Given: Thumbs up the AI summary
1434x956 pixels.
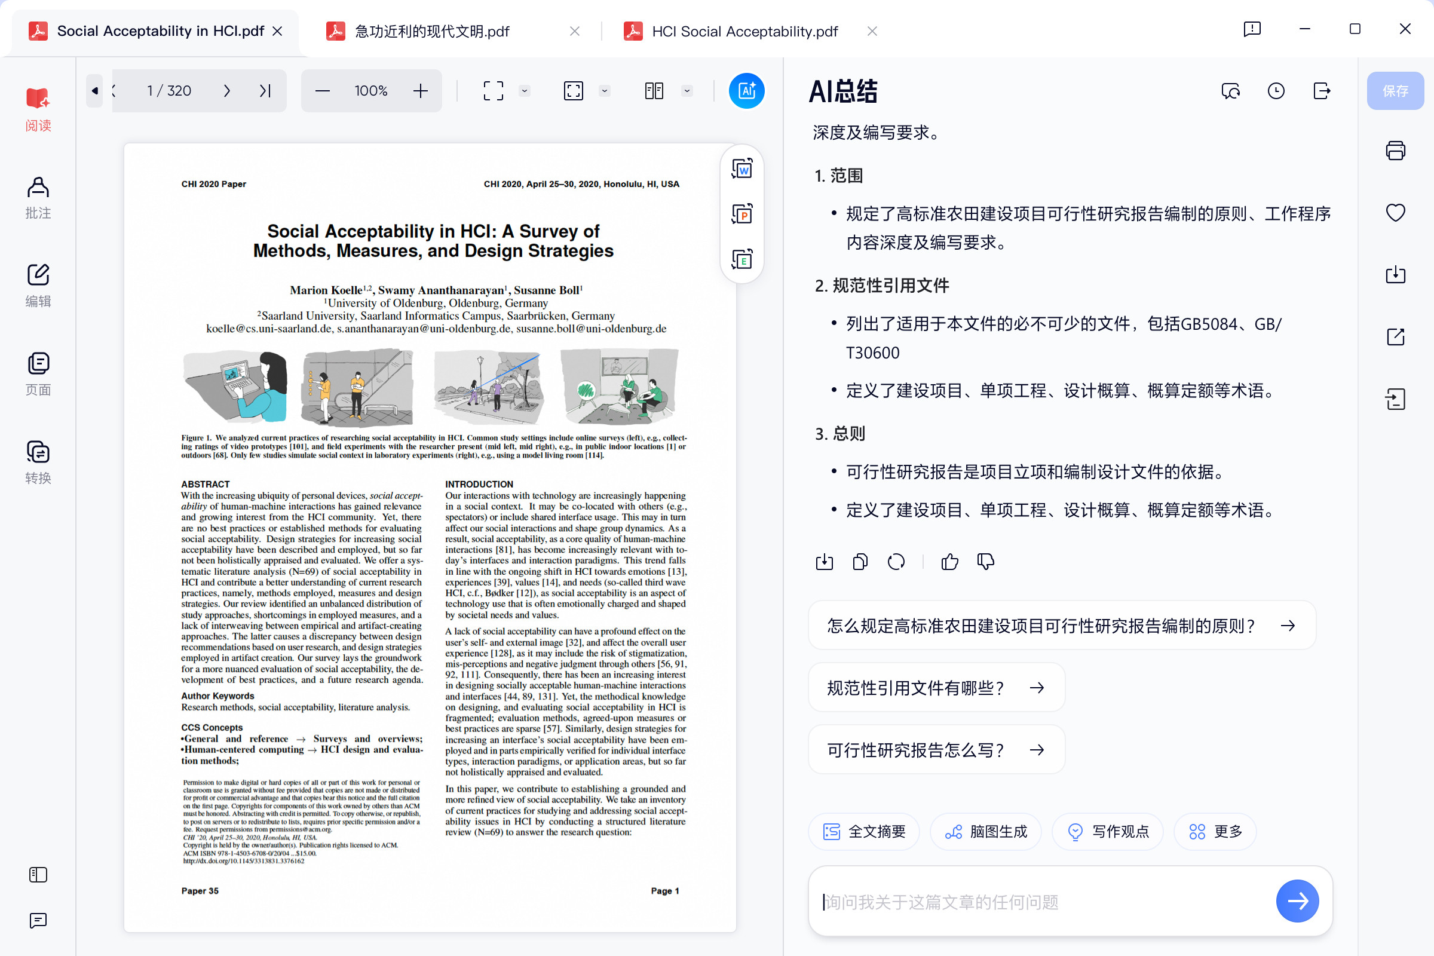Looking at the screenshot, I should pyautogui.click(x=950, y=562).
